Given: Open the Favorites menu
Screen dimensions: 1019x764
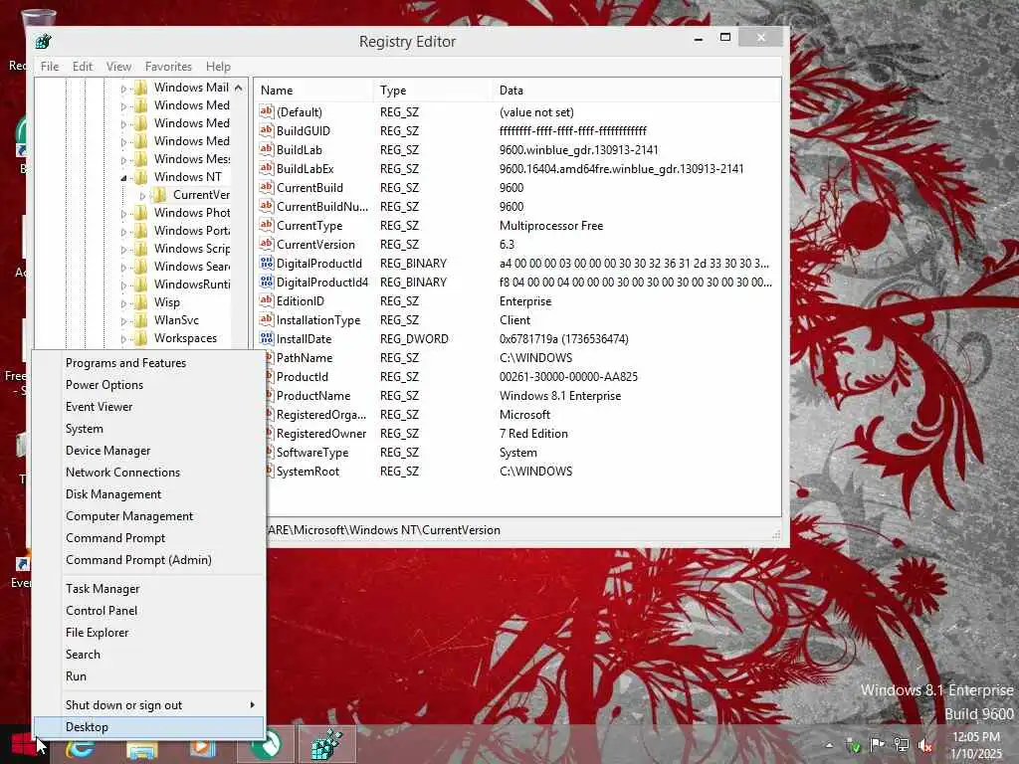Looking at the screenshot, I should click(168, 67).
